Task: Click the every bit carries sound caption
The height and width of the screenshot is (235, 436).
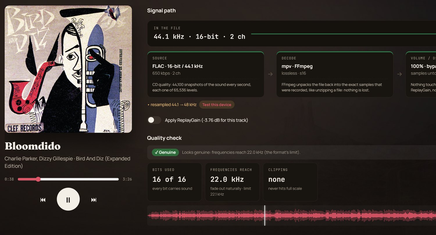Action: pyautogui.click(x=172, y=188)
